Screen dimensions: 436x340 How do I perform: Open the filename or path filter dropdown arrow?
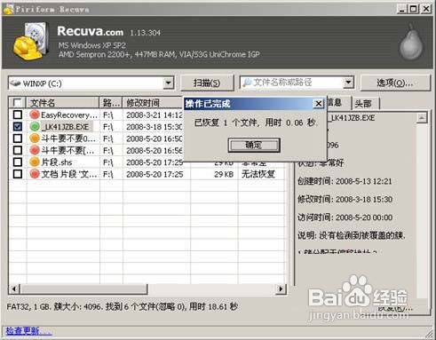coord(348,83)
